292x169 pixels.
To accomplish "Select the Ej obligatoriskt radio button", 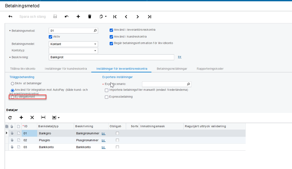I will coord(13,97).
